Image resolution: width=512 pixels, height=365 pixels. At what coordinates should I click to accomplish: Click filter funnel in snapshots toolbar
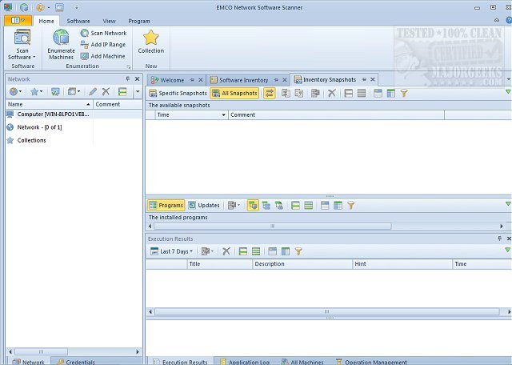click(404, 93)
